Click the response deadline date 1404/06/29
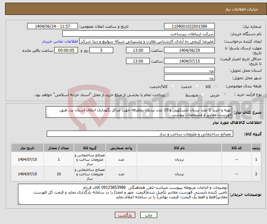This screenshot has height=224, width=267. coord(189,50)
